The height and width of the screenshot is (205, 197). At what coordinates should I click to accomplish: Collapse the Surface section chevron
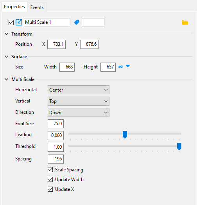point(6,57)
